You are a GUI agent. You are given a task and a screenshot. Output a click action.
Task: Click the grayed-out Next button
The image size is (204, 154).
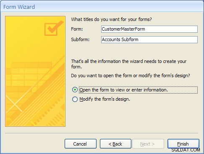pos(148,144)
